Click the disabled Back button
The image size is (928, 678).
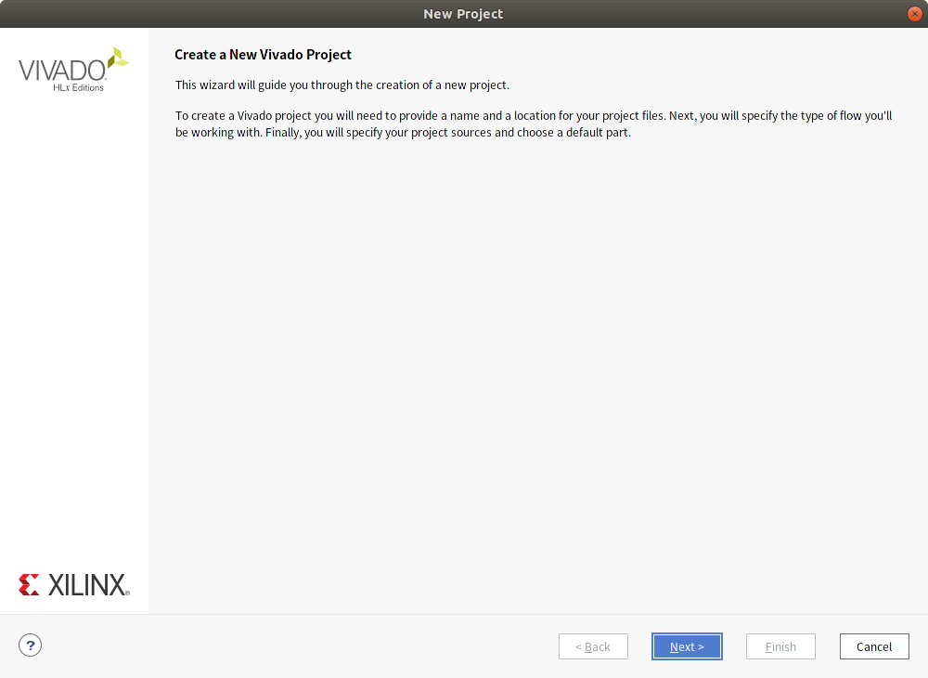click(x=593, y=646)
